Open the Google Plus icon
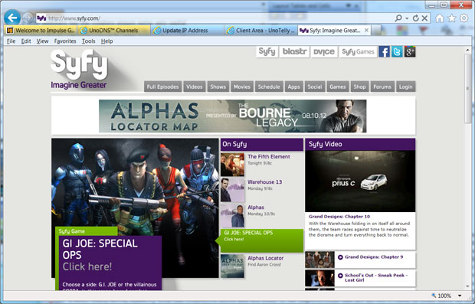 coord(410,52)
